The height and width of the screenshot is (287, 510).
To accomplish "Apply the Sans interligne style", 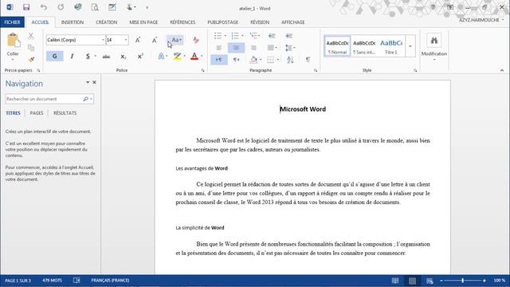I will pyautogui.click(x=364, y=46).
